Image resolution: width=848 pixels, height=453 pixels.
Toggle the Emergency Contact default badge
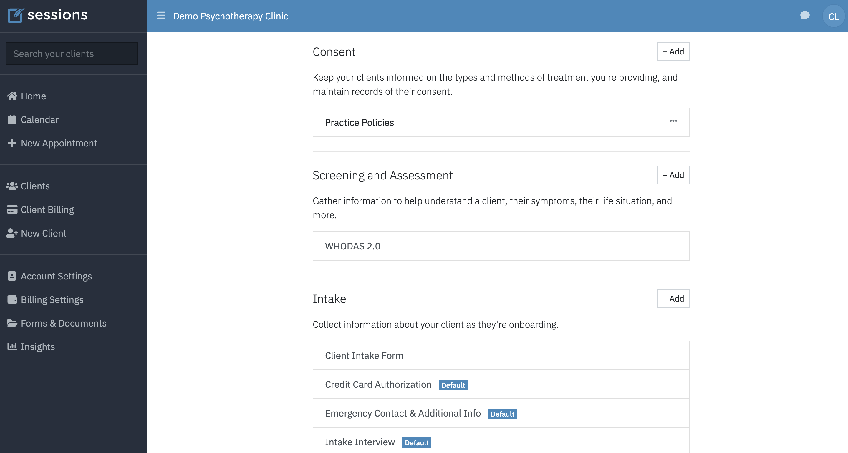(501, 413)
